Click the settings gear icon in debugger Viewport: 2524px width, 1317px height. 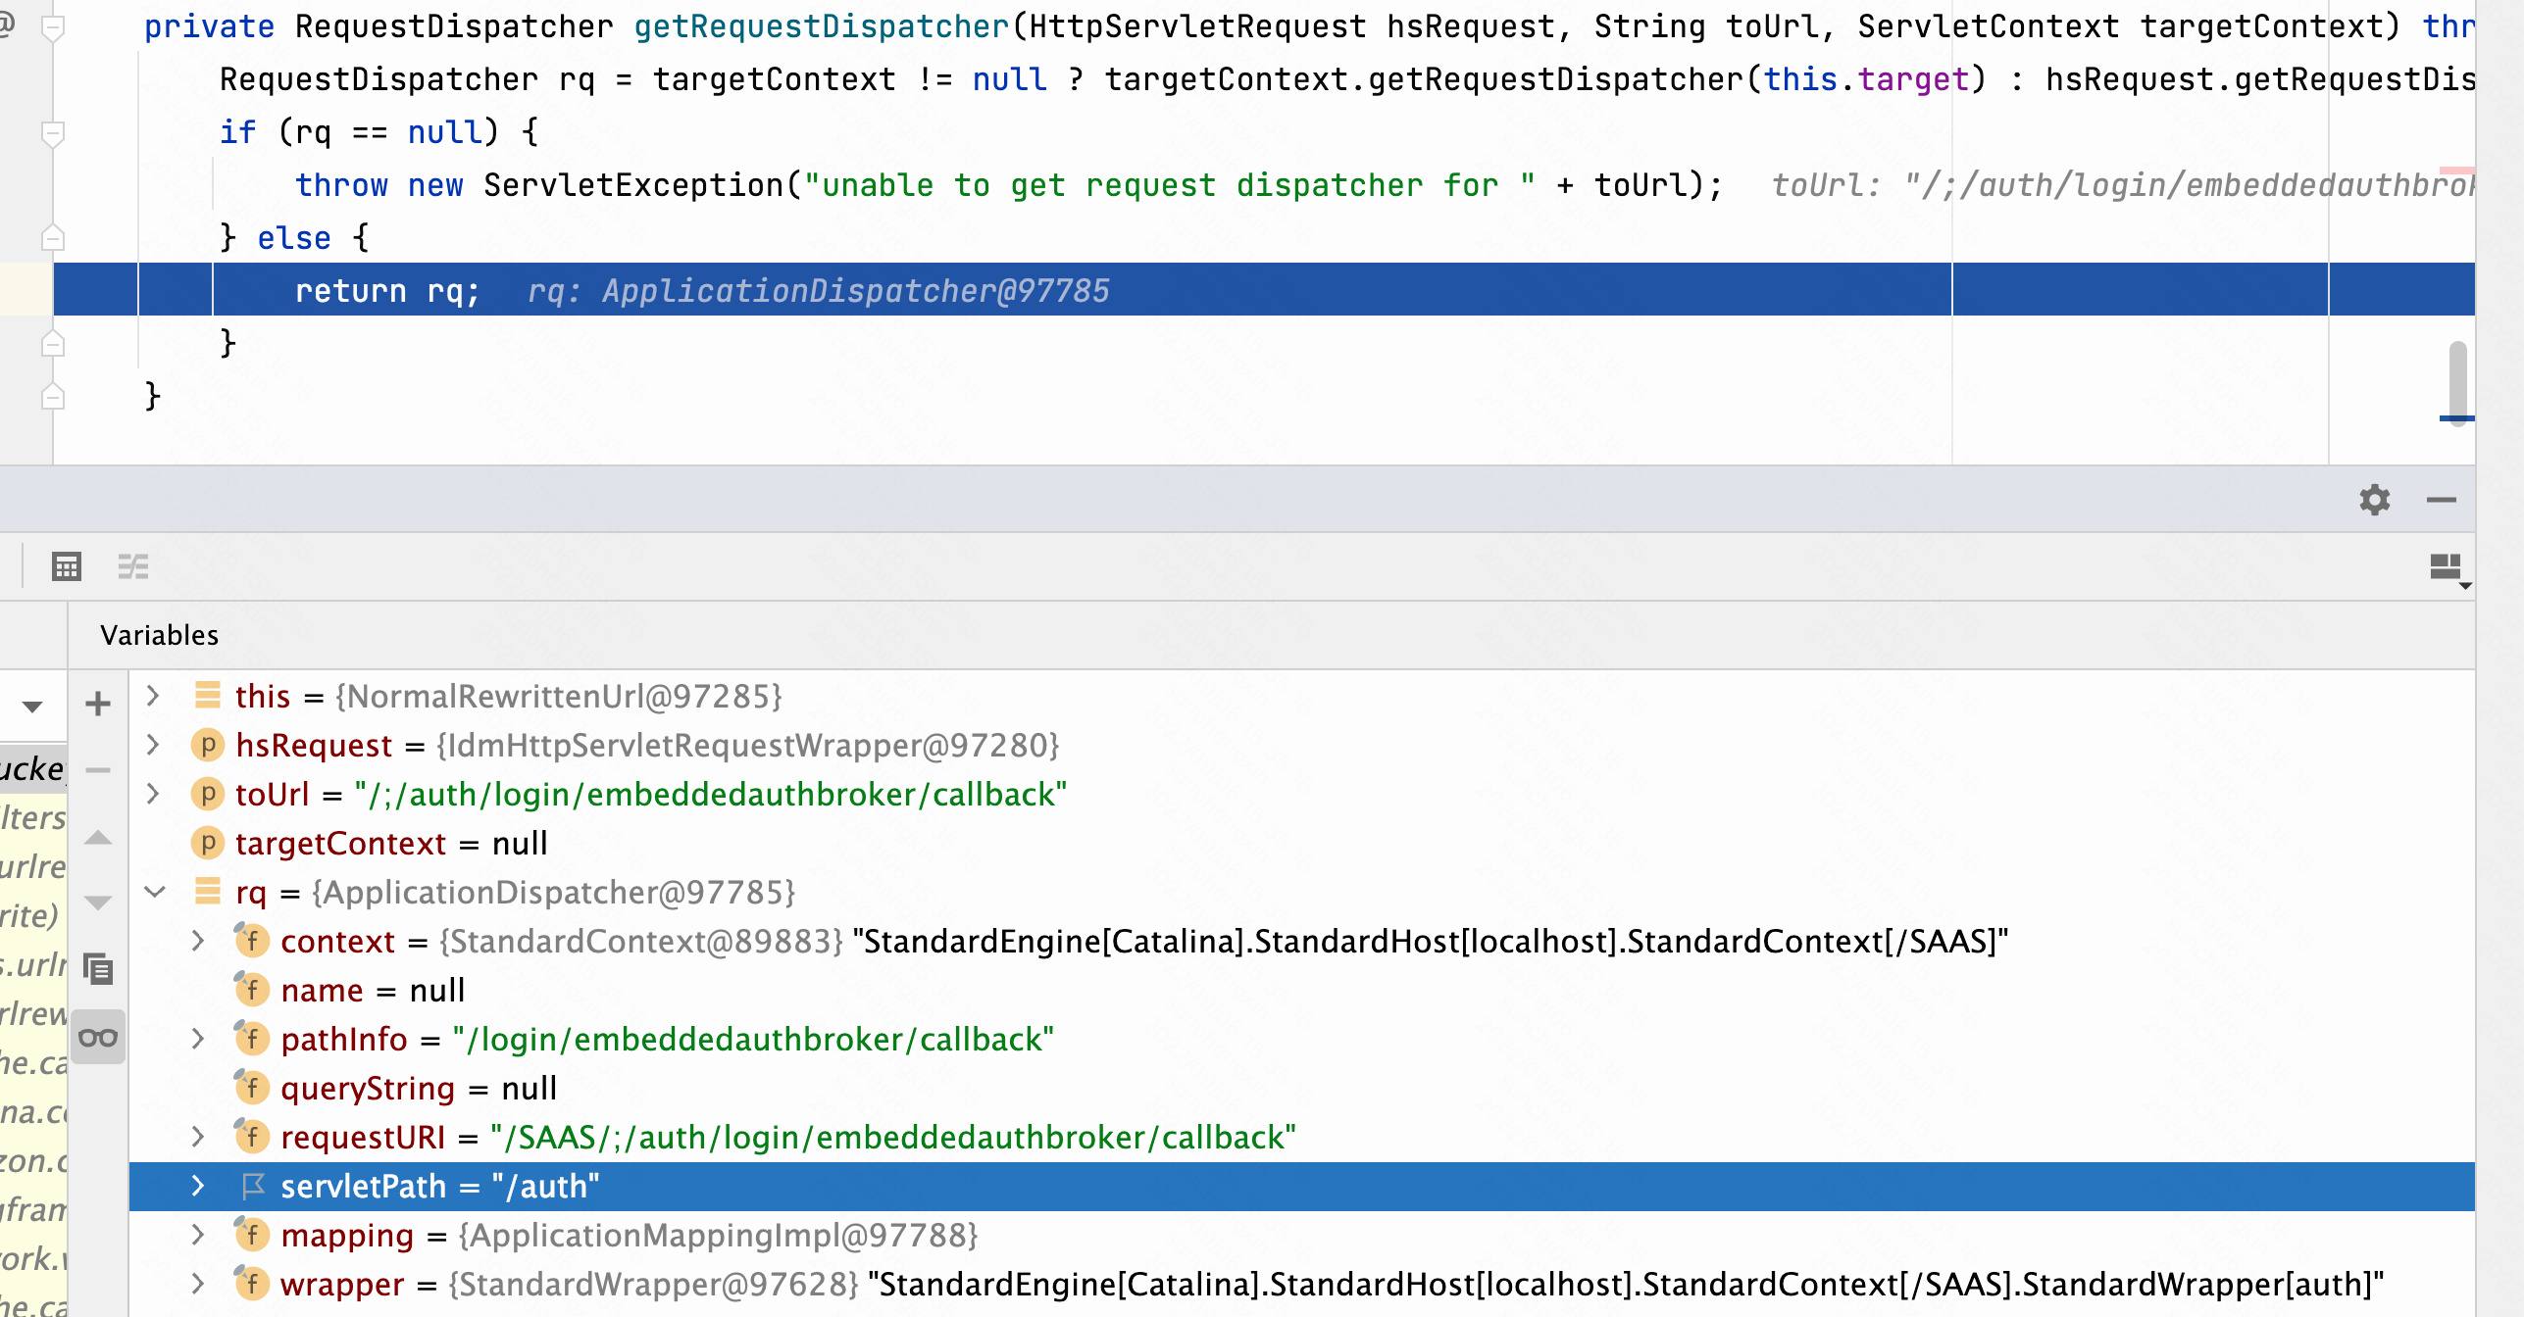(2375, 501)
